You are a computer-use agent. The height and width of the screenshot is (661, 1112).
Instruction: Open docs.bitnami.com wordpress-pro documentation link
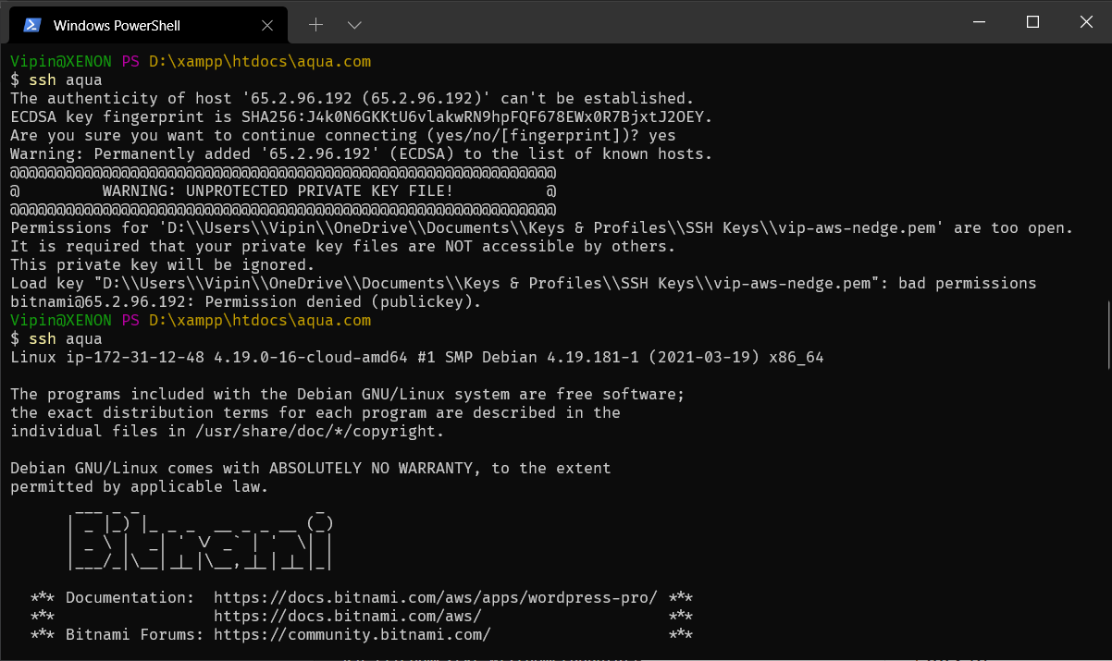[x=436, y=598]
